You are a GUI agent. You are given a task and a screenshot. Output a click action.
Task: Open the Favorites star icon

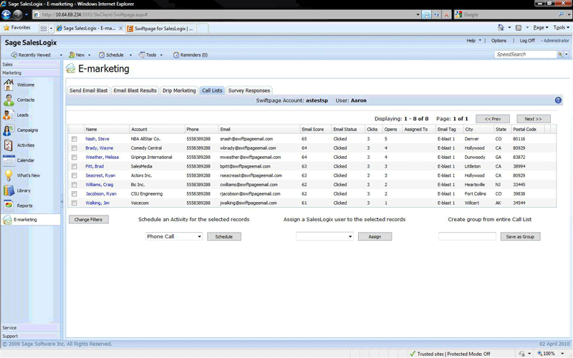pyautogui.click(x=6, y=28)
